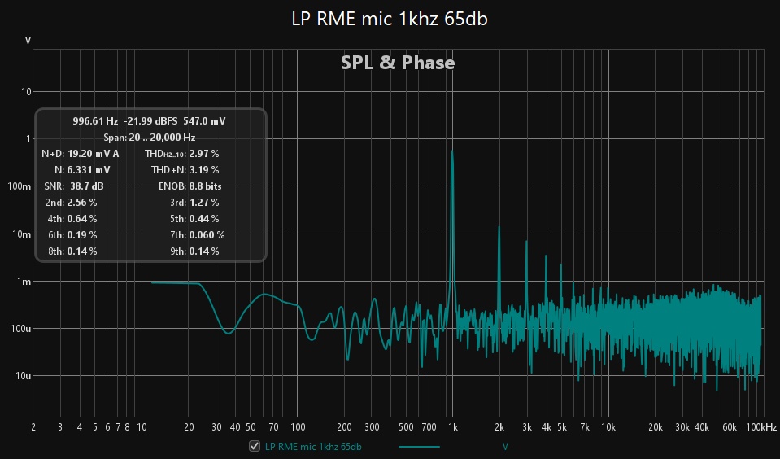The width and height of the screenshot is (780, 459).
Task: Click the 5th: 0.44 % harmonic value
Action: click(194, 219)
